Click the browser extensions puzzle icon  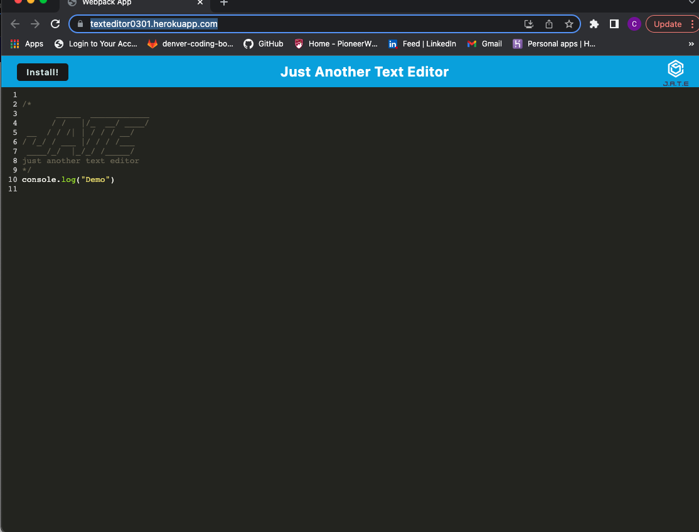click(x=594, y=24)
